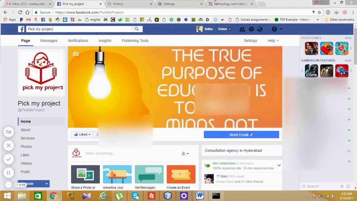Expand Very responsive info chevron
The width and height of the screenshot is (357, 201).
click(279, 166)
